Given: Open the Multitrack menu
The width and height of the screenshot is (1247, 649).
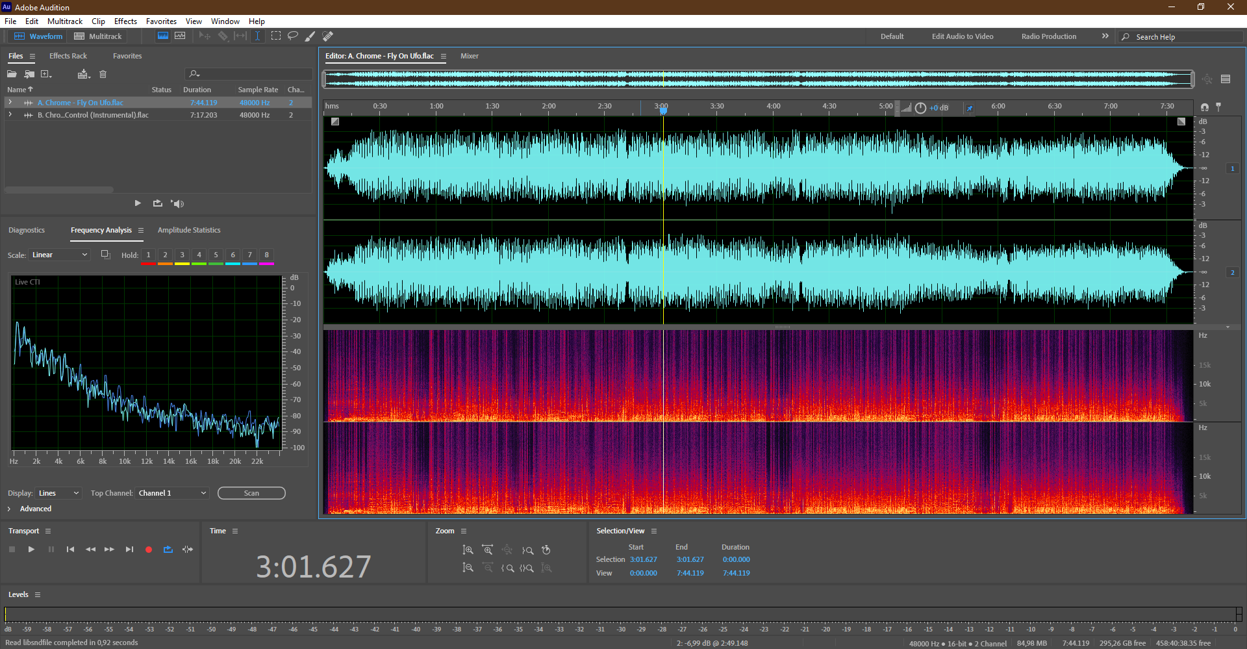Looking at the screenshot, I should pos(65,21).
